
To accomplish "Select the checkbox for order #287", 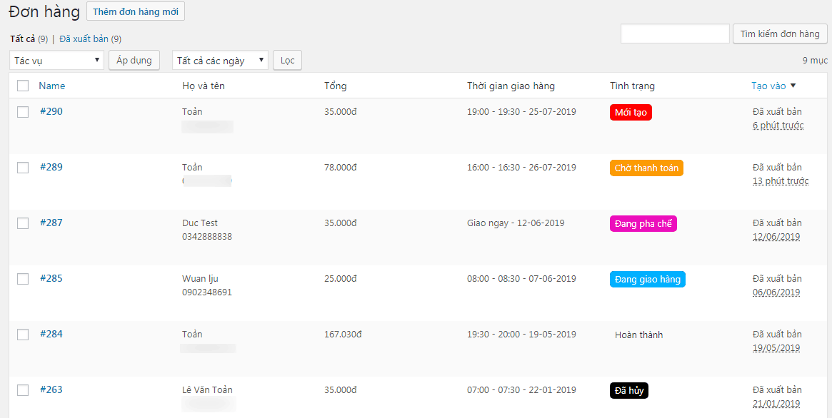I will point(23,223).
